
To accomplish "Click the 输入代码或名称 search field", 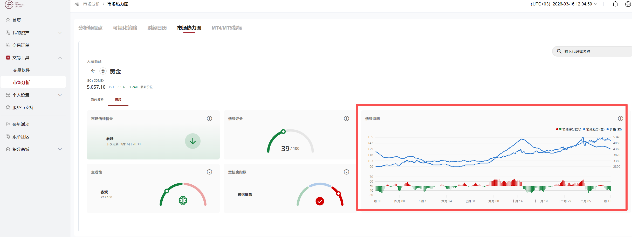I will click(594, 52).
